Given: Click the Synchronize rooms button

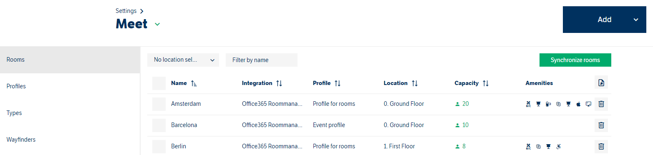Looking at the screenshot, I should [575, 60].
